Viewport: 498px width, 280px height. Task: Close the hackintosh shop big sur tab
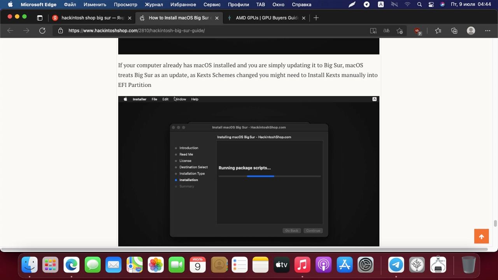point(130,18)
